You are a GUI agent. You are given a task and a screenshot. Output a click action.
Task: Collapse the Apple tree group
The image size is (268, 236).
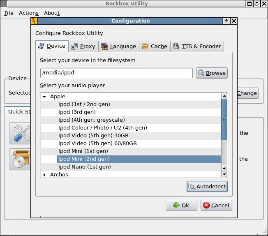click(x=44, y=97)
